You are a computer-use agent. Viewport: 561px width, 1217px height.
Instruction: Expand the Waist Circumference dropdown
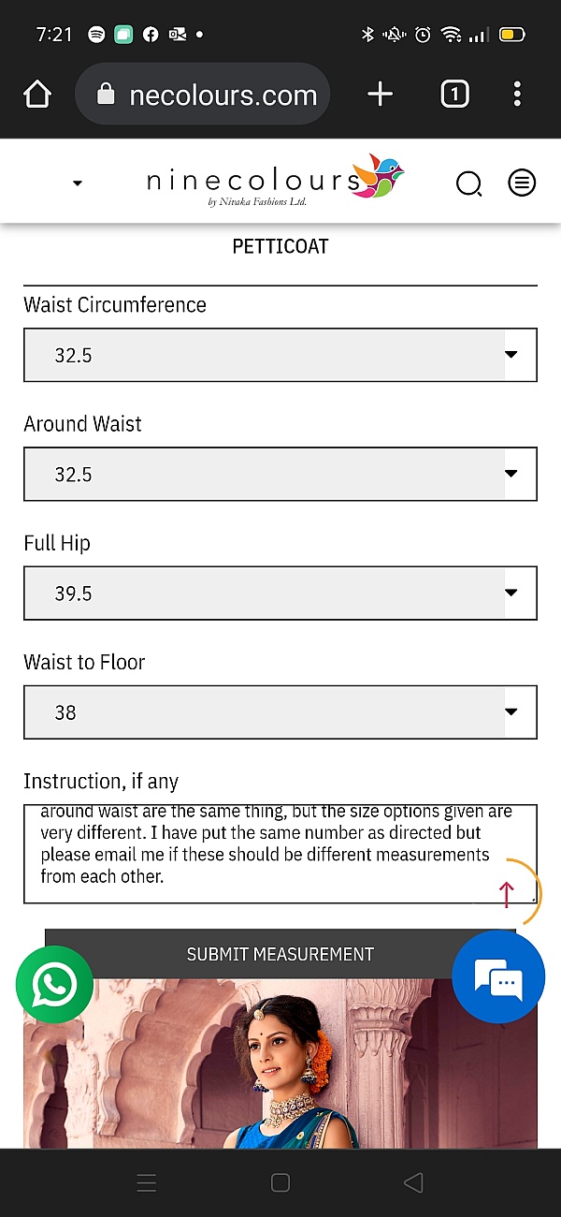coord(280,355)
